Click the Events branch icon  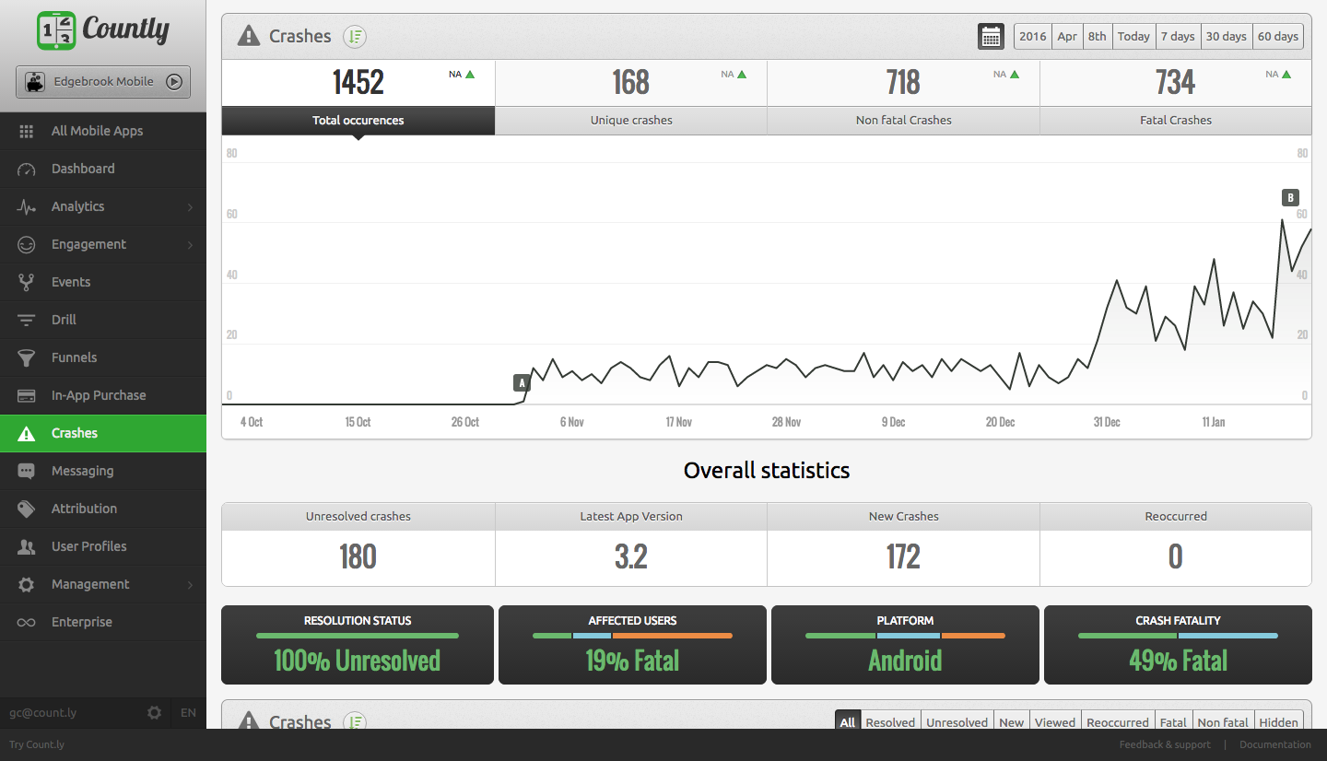27,282
